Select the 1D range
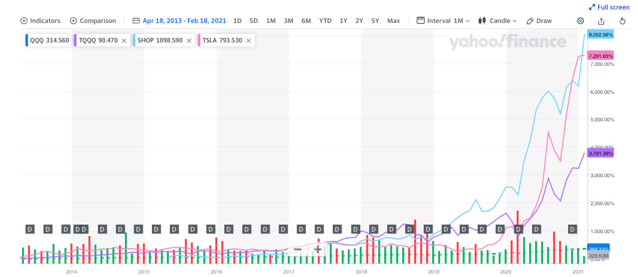Image resolution: width=638 pixels, height=277 pixels. click(237, 20)
